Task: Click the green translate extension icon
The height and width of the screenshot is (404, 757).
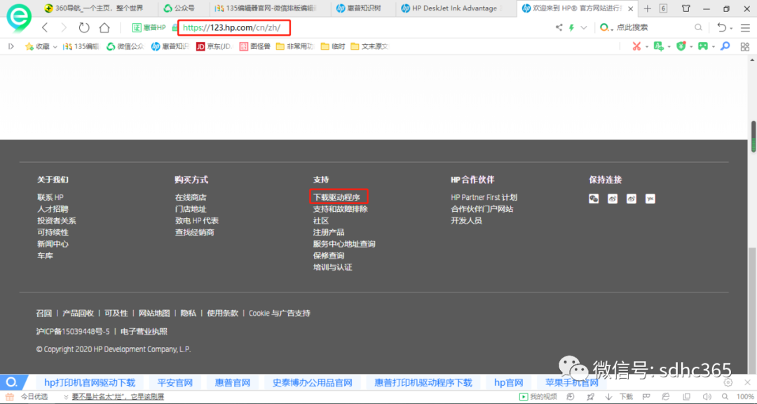Action: coord(658,46)
